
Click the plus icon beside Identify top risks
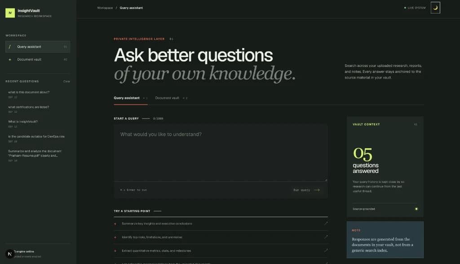click(x=115, y=238)
